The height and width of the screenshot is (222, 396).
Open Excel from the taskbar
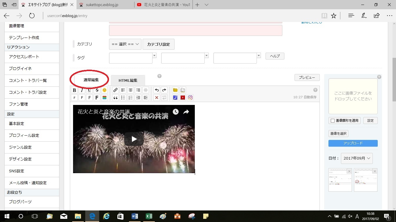click(x=149, y=216)
